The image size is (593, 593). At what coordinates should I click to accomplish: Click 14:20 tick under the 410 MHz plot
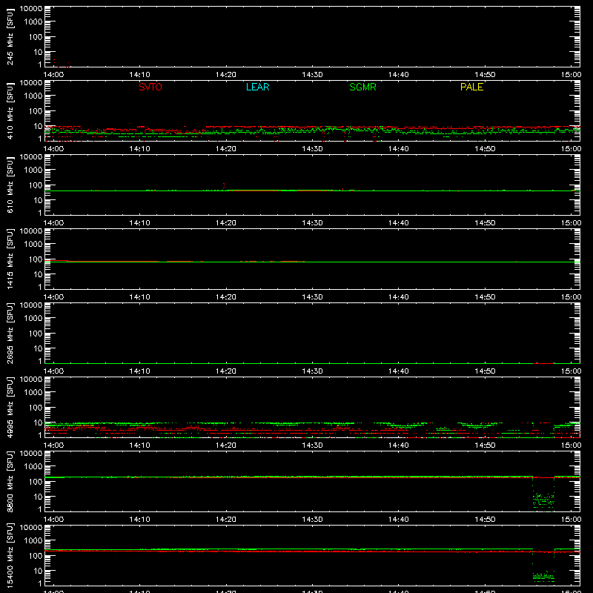pyautogui.click(x=226, y=149)
